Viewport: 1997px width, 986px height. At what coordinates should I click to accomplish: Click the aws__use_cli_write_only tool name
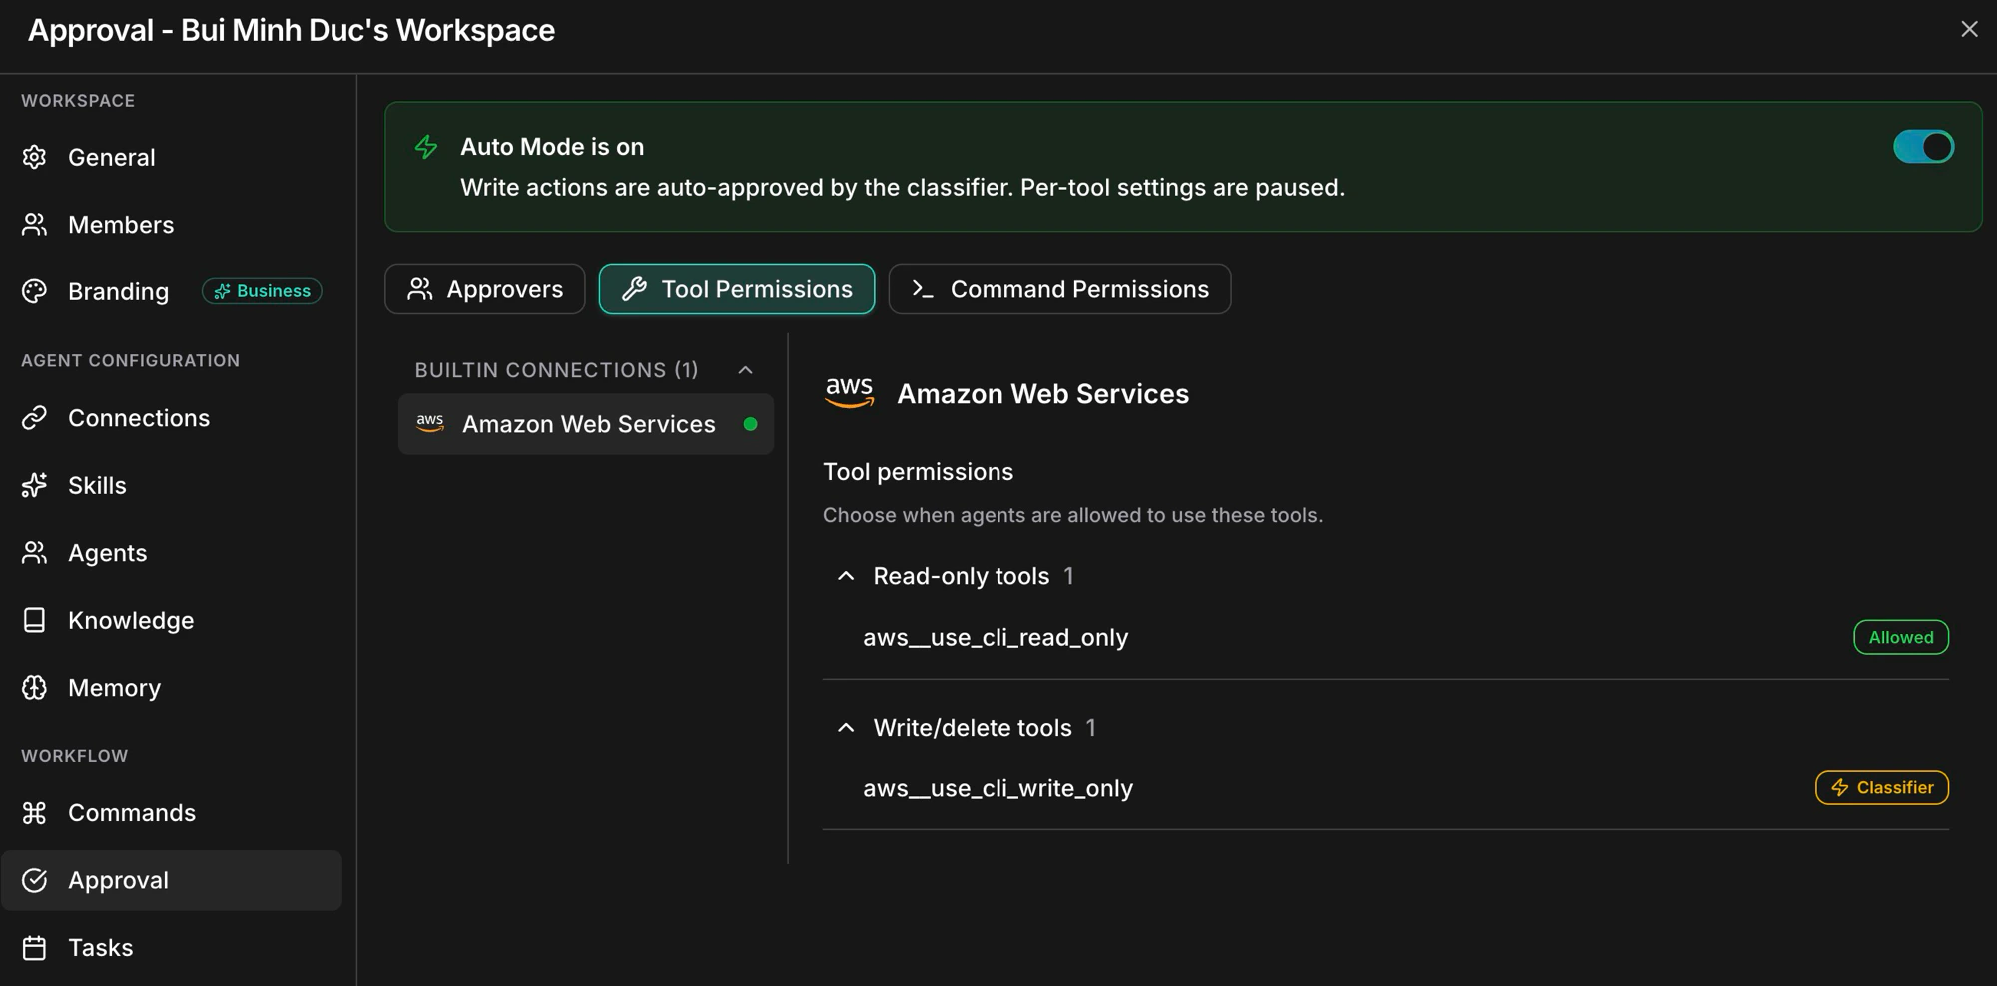coord(998,788)
